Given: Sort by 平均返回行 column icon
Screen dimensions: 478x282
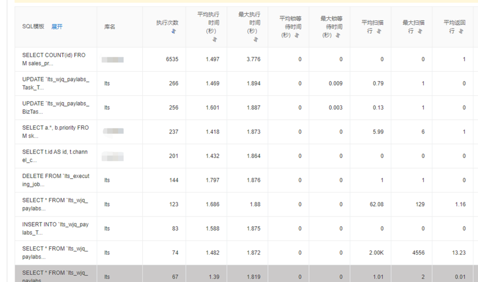Looking at the screenshot, I should coord(461,31).
